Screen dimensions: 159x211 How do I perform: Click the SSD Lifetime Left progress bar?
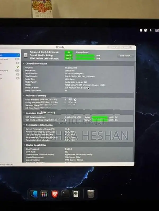click(x=85, y=59)
